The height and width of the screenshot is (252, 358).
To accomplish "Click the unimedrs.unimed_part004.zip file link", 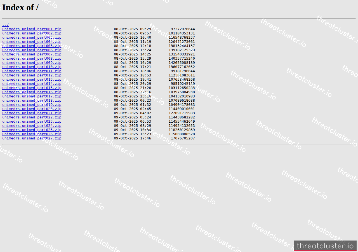I will pos(32,42).
